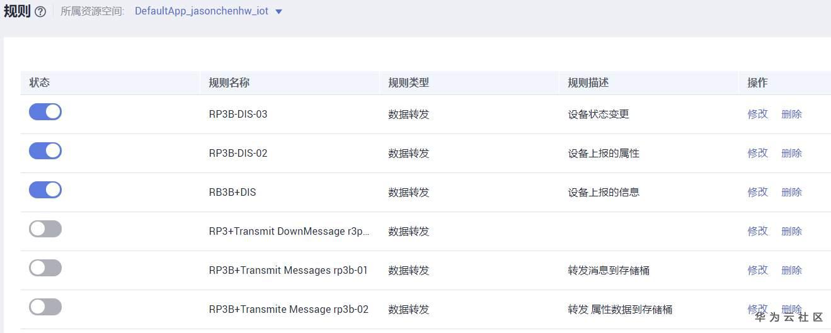Enable the RP3B+Transmit Messages rp3b-01 toggle
Image resolution: width=831 pixels, height=333 pixels.
(45, 268)
